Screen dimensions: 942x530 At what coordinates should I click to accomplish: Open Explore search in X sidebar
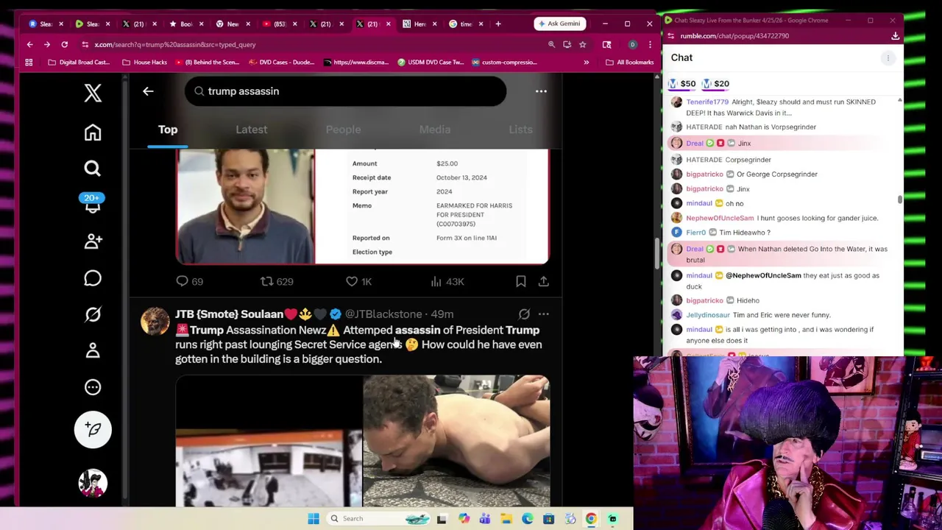coord(93,169)
